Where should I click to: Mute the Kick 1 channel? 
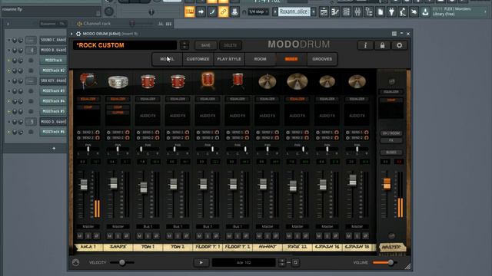[x=80, y=236]
